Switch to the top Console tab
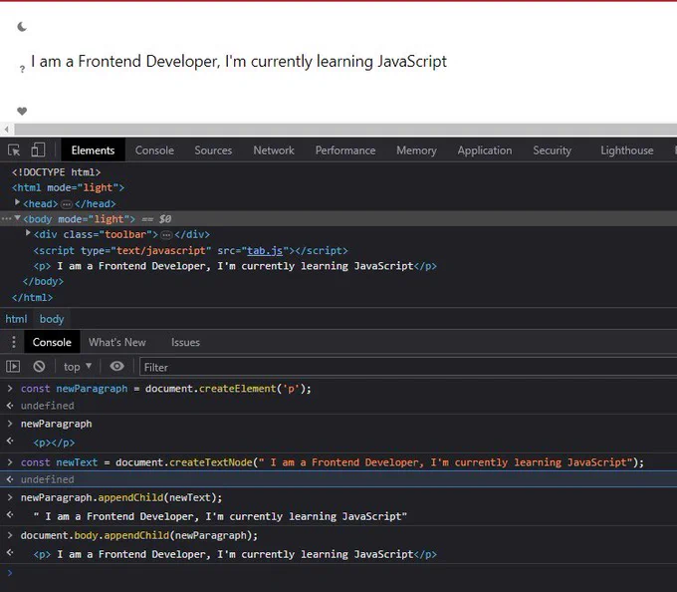The height and width of the screenshot is (592, 677). pyautogui.click(x=154, y=150)
